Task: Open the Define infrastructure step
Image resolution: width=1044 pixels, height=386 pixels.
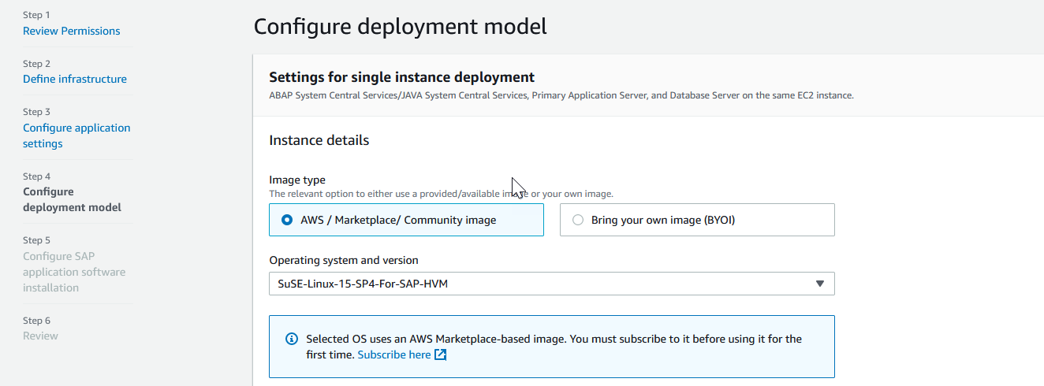Action: 74,80
